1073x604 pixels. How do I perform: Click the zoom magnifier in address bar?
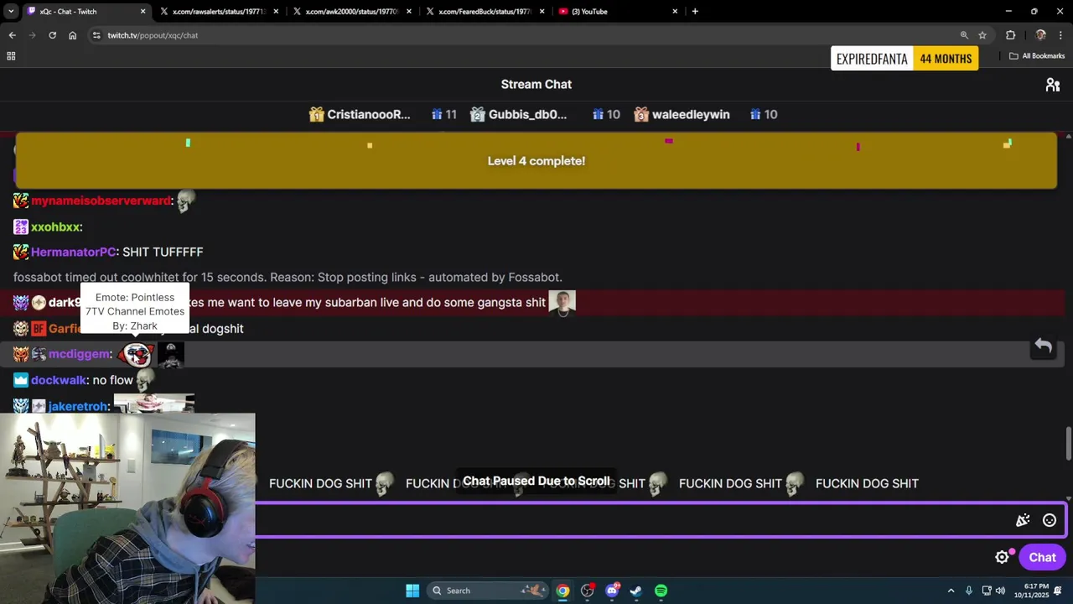(x=964, y=35)
